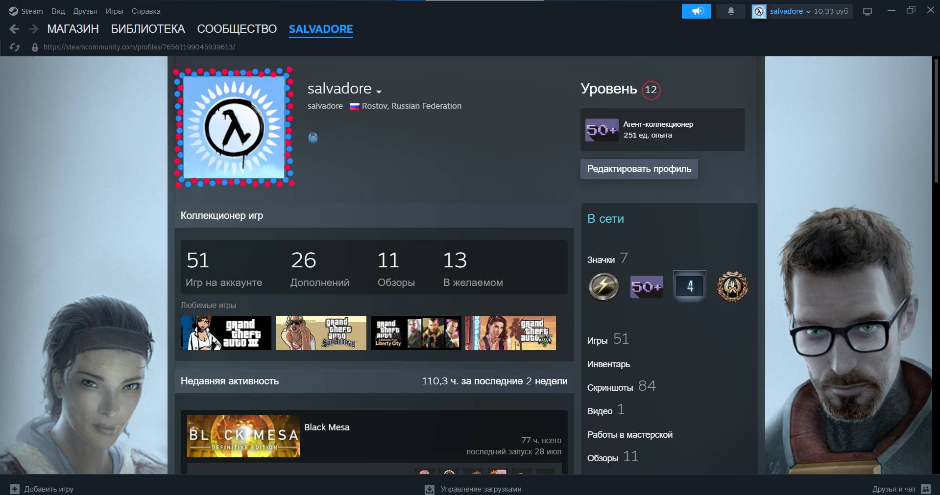Click Добавить игру at the bottom
This screenshot has height=495, width=940.
point(49,489)
